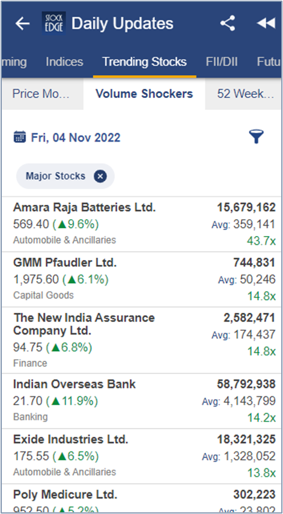
Task: Open the FII/DII tab
Action: coord(222,62)
